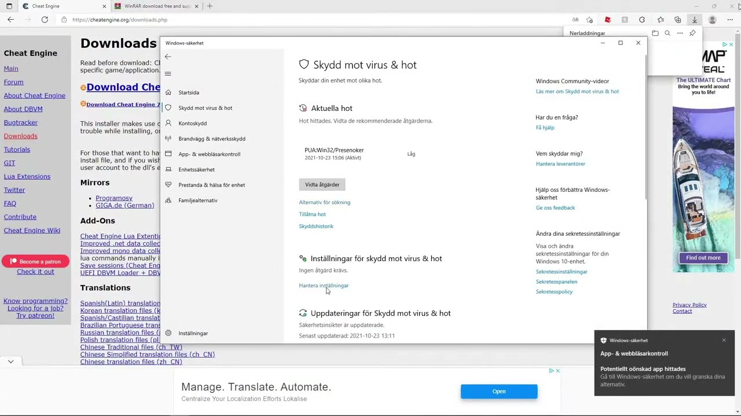The width and height of the screenshot is (741, 416).
Task: Click the read aloud/translate icon in address bar
Action: click(x=575, y=20)
